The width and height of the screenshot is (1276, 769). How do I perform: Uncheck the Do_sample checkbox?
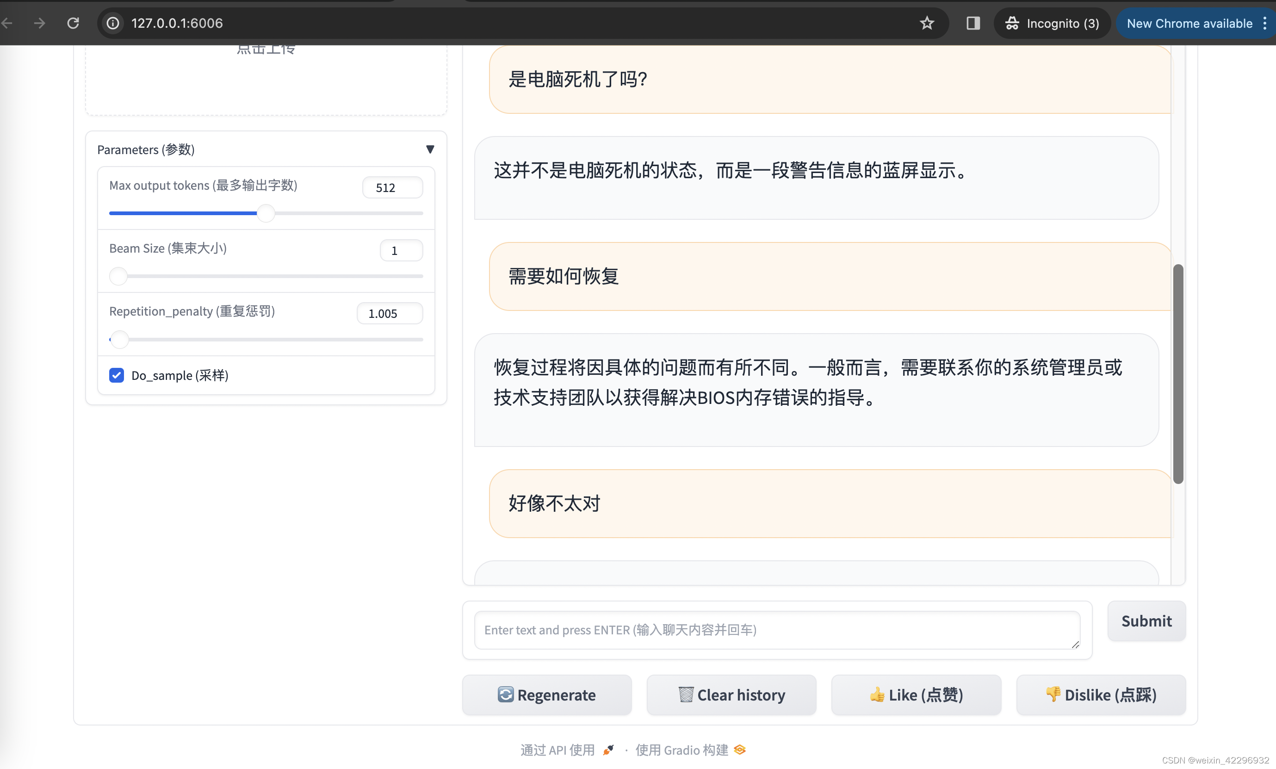click(x=117, y=375)
